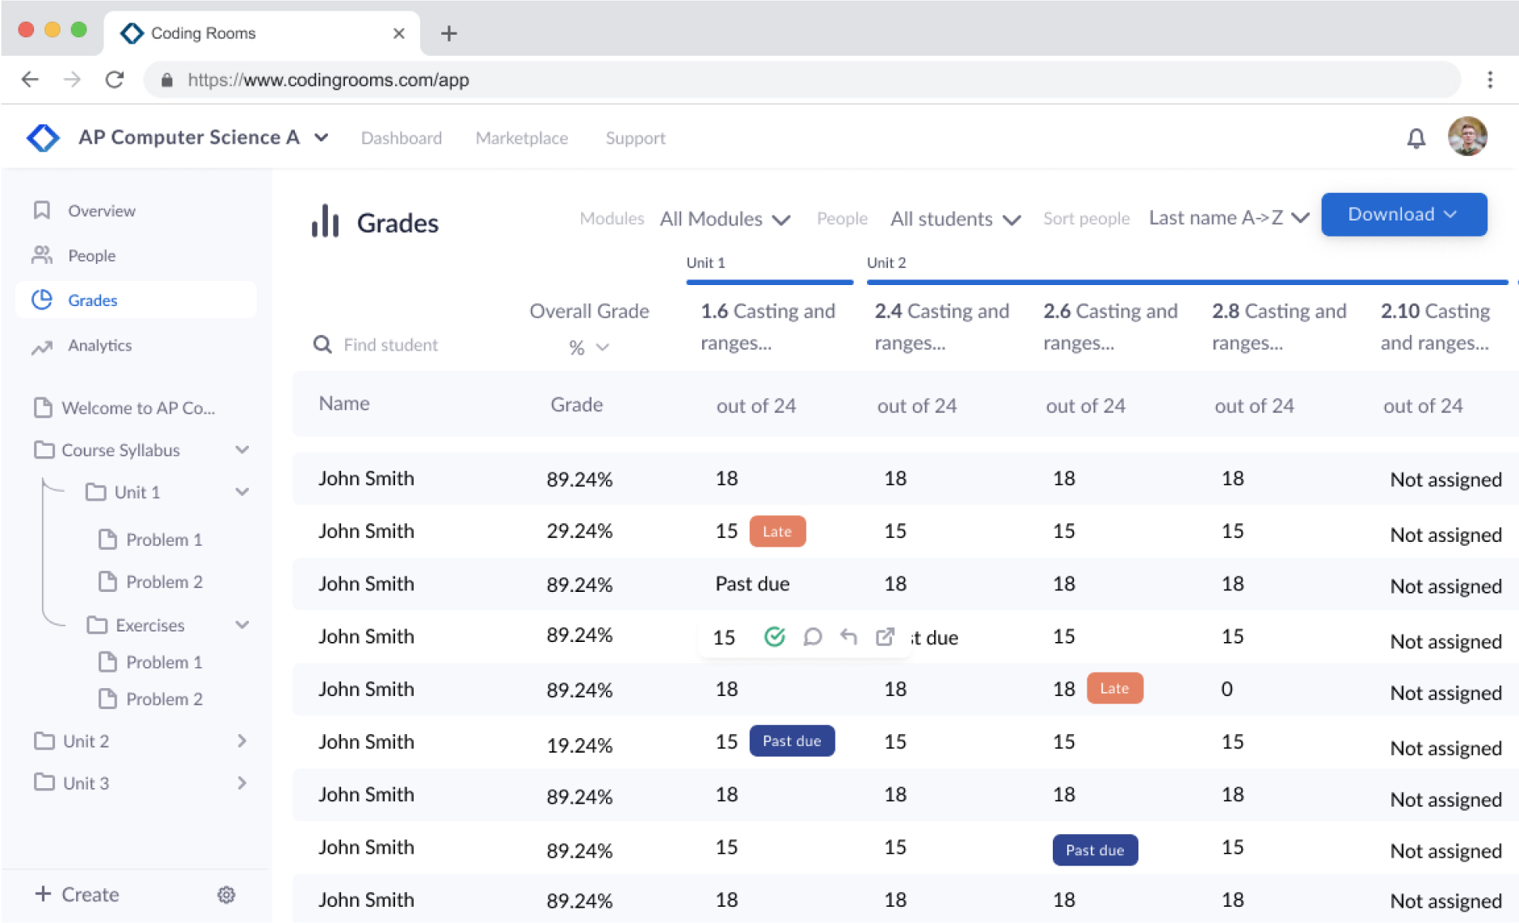Close the Coding Rooms tab
This screenshot has width=1519, height=923.
click(398, 33)
